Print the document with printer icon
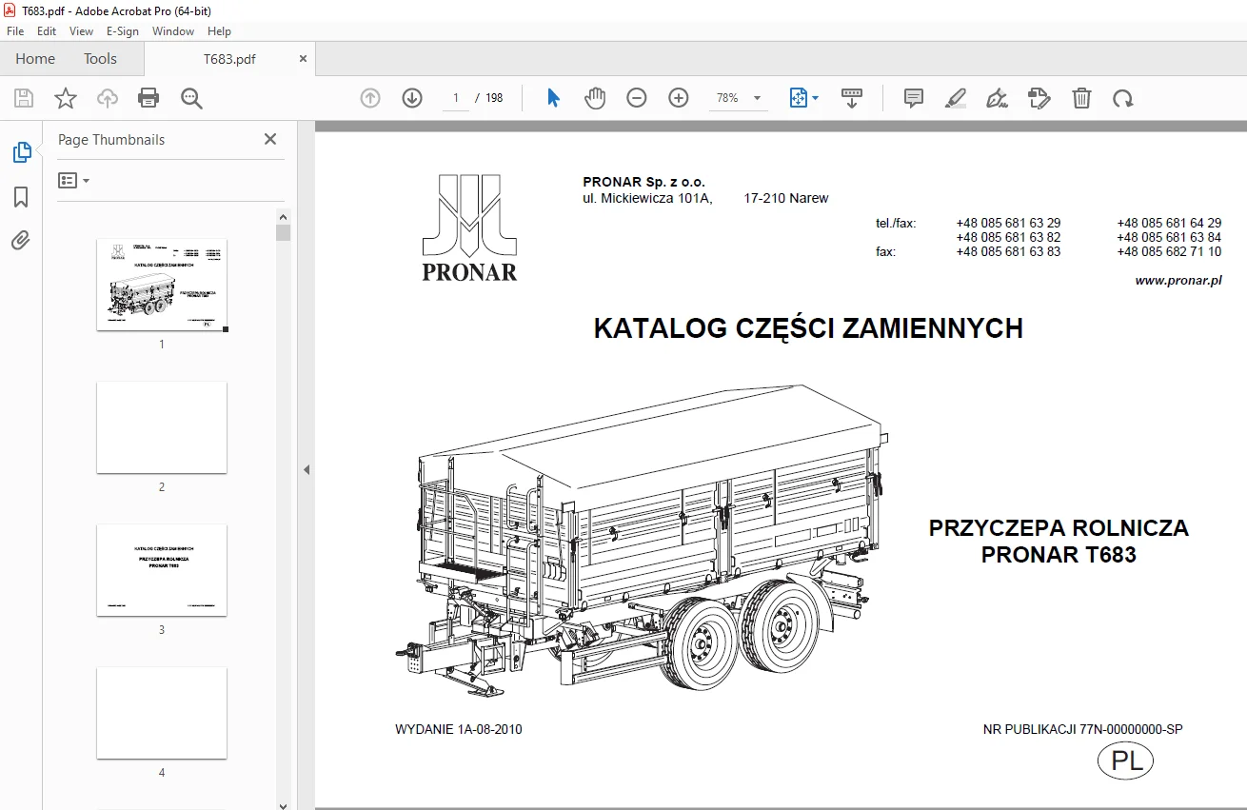 [148, 98]
